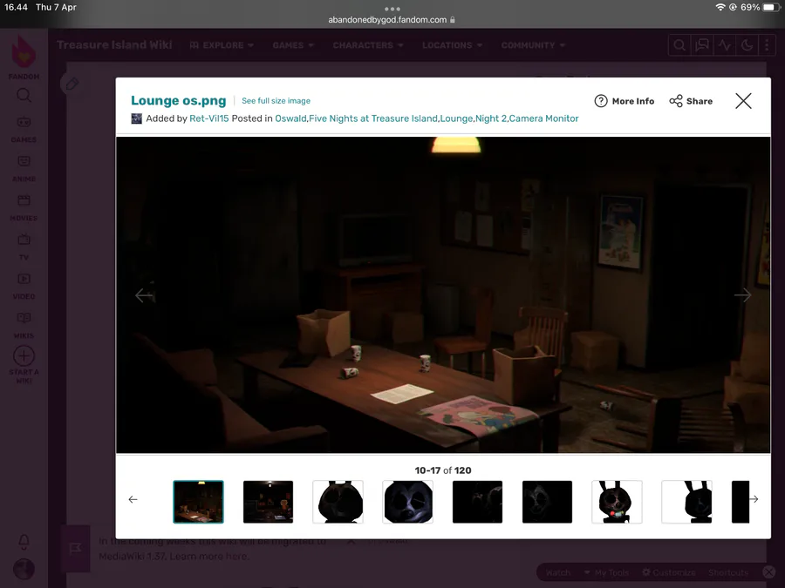Open the Night 2 page link
Image resolution: width=785 pixels, height=588 pixels.
tap(490, 118)
